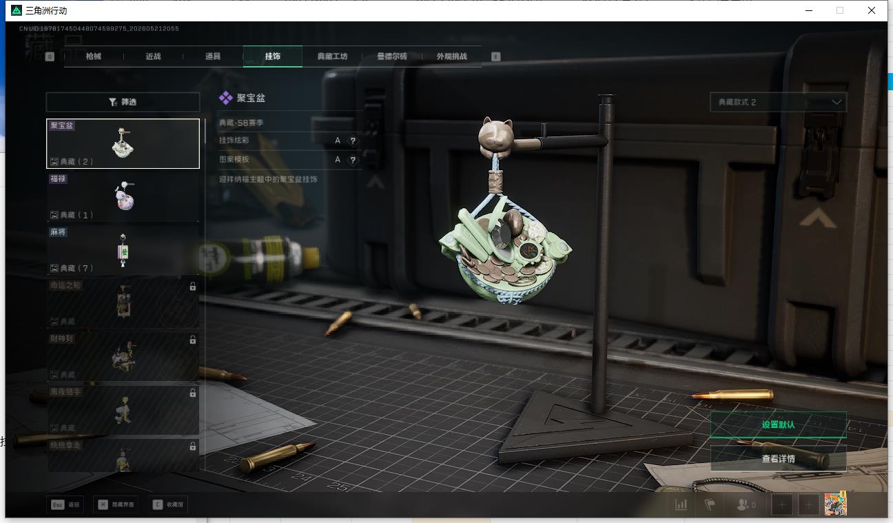This screenshot has width=893, height=523.
Task: Open the 枪械 tab
Action: [94, 57]
